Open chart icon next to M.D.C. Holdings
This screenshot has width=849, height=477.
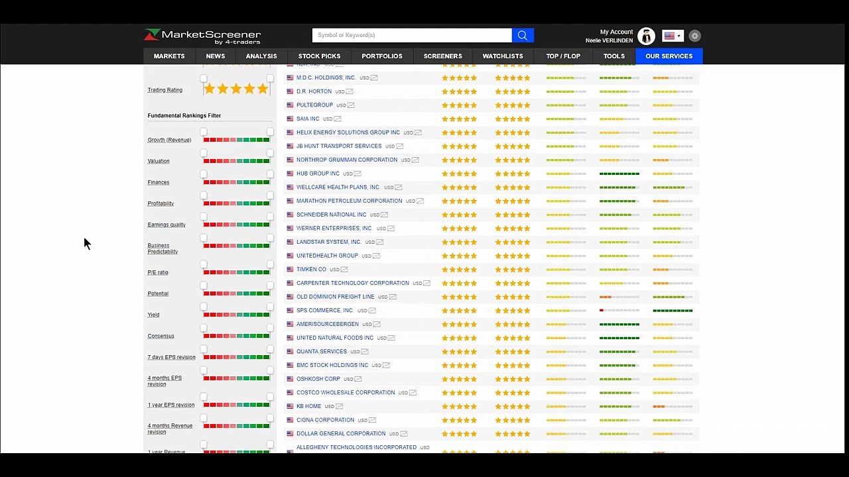tap(374, 78)
